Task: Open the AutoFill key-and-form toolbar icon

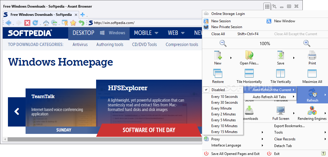Action: [x=65, y=23]
